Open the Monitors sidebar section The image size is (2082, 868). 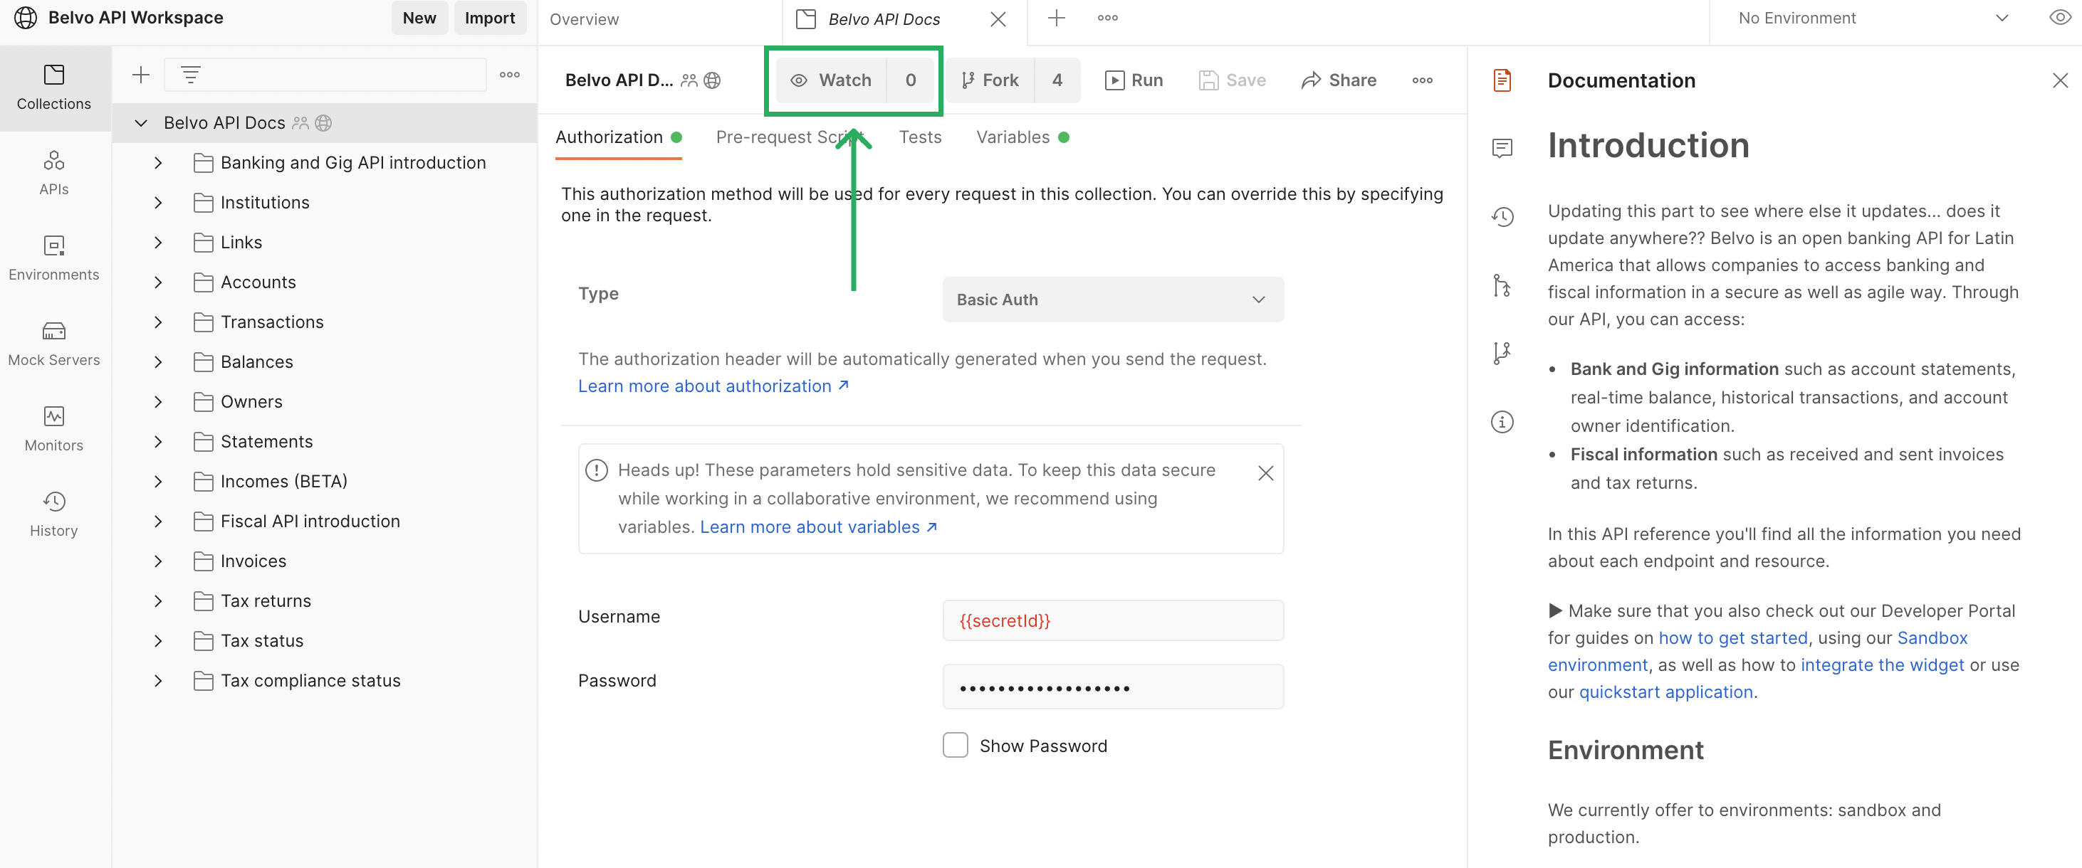(x=54, y=429)
